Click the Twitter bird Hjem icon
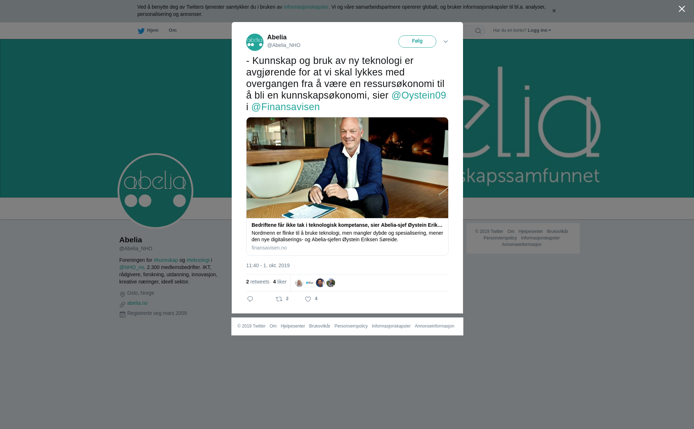 click(141, 31)
